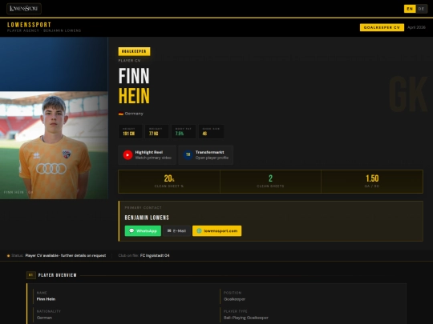The image size is (433, 324).
Task: Click the Player Overview section heading
Action: pos(58,275)
